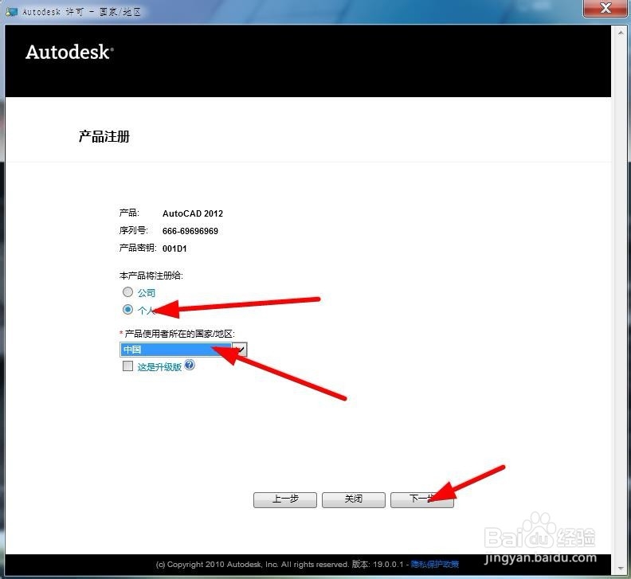Click the product key 001D1
This screenshot has width=631, height=579.
pyautogui.click(x=174, y=248)
